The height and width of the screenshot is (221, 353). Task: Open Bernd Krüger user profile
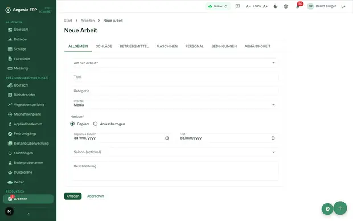click(322, 6)
